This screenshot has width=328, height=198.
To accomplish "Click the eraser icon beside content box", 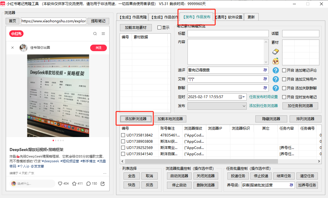I will pos(276,52).
